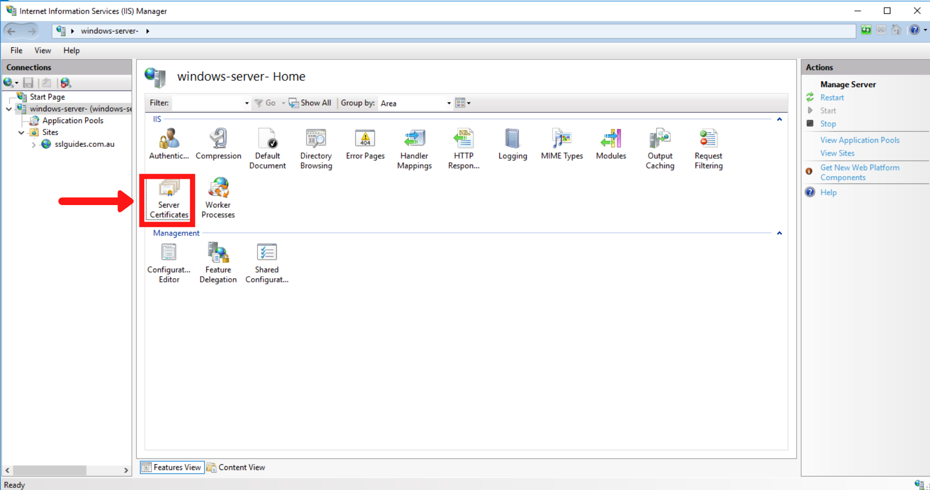Open Server Certificates feature
This screenshot has height=490, width=930.
click(x=168, y=198)
